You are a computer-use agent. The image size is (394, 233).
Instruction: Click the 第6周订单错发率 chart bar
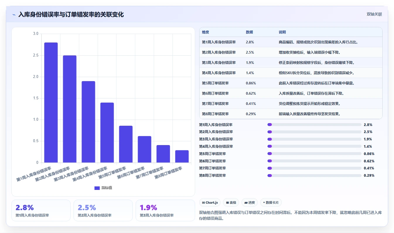(144, 149)
